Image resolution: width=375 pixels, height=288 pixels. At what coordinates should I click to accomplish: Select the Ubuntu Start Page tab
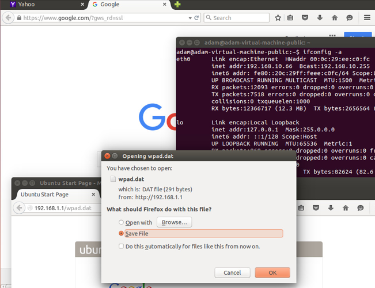click(x=56, y=195)
